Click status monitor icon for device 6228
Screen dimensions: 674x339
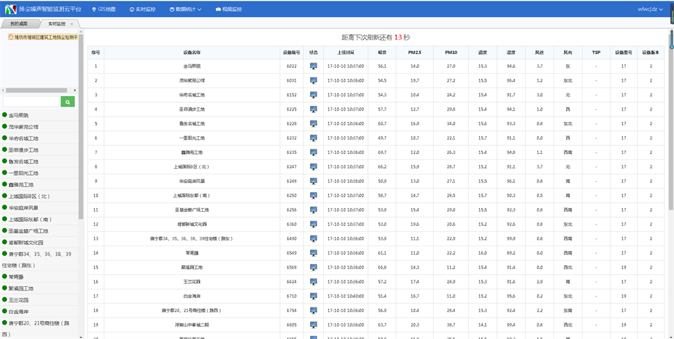click(313, 124)
